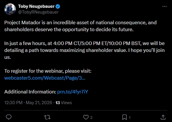Follow the prn.to/4fyr7iY additional information link
Viewport: 172px width, 122px height.
pyautogui.click(x=72, y=92)
